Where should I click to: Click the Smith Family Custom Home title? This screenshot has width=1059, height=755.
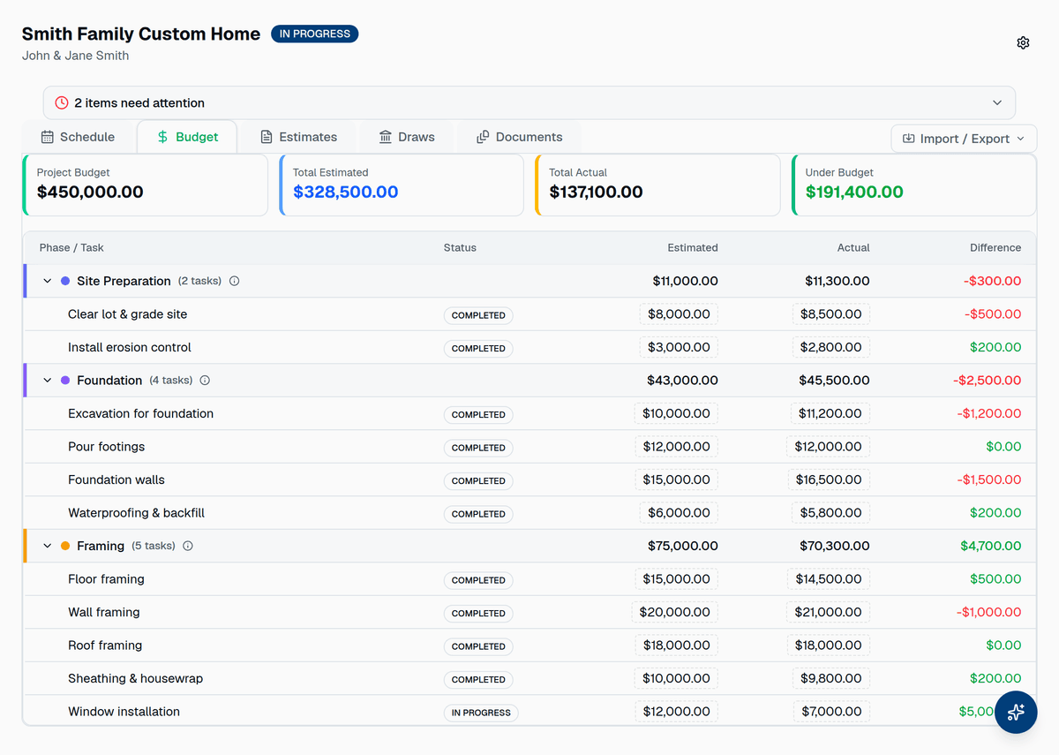141,34
